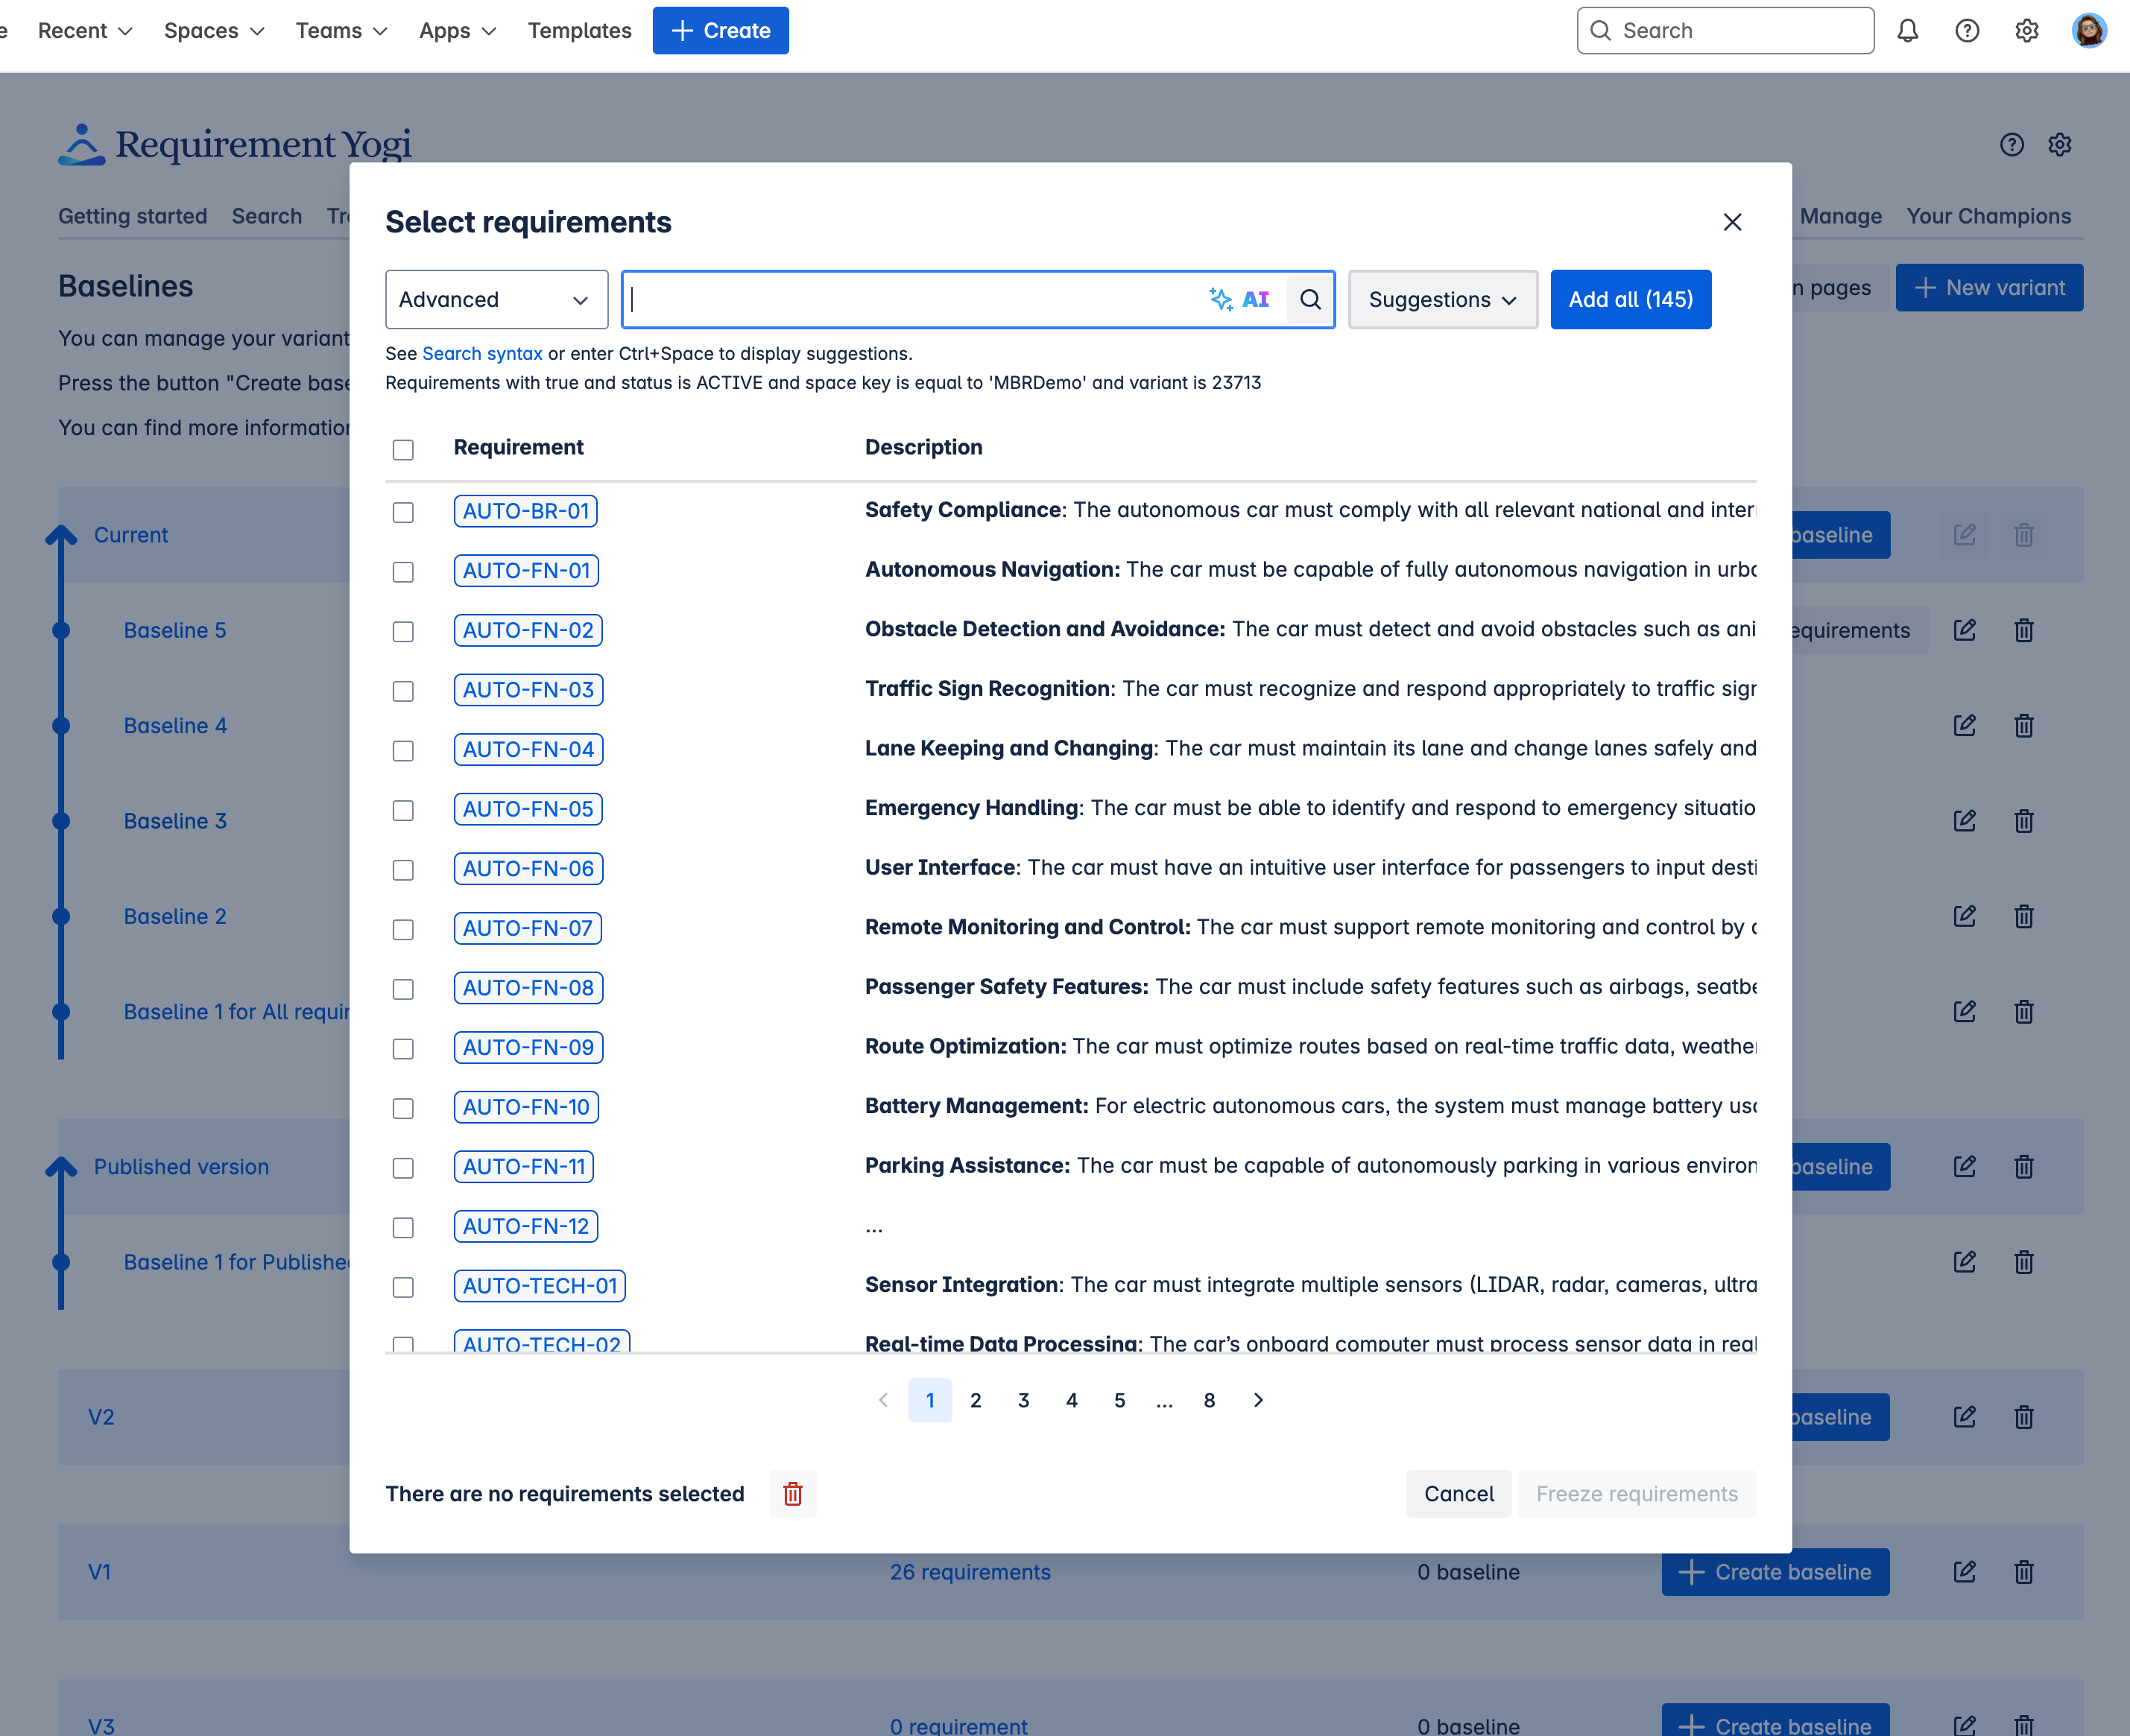
Task: Click the Add all (145) button
Action: pos(1629,299)
